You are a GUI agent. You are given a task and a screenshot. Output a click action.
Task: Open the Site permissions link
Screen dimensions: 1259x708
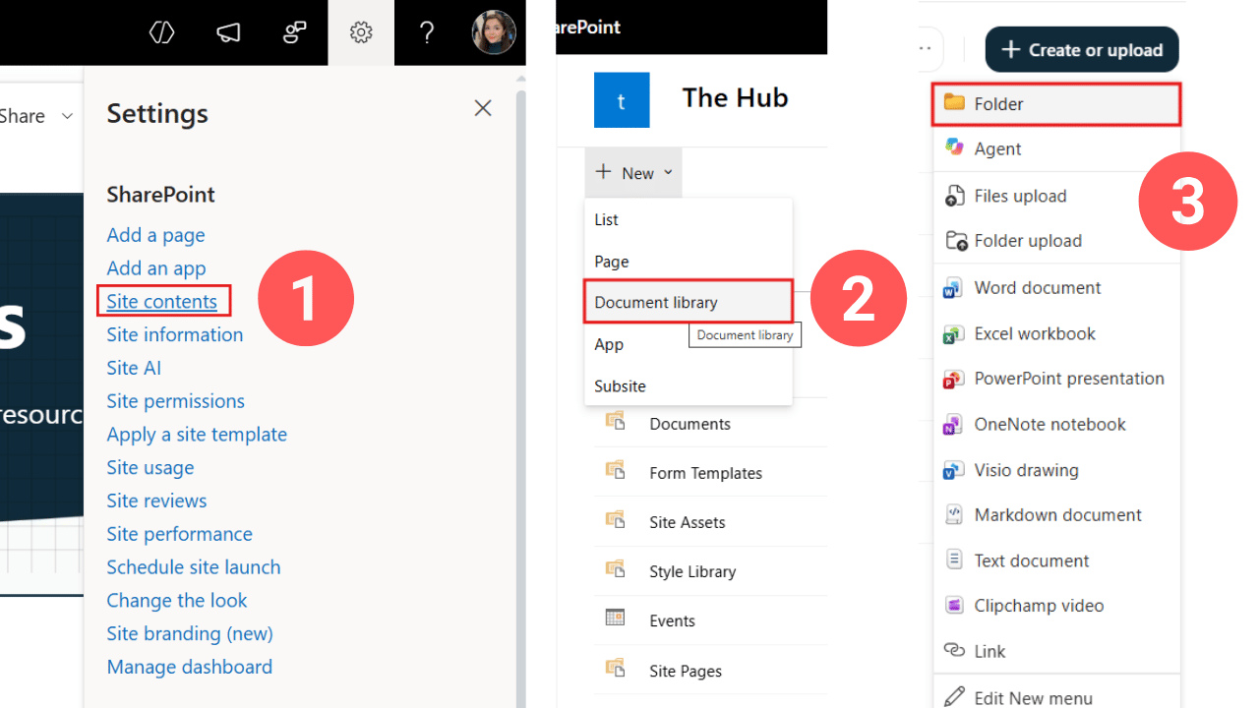(176, 401)
